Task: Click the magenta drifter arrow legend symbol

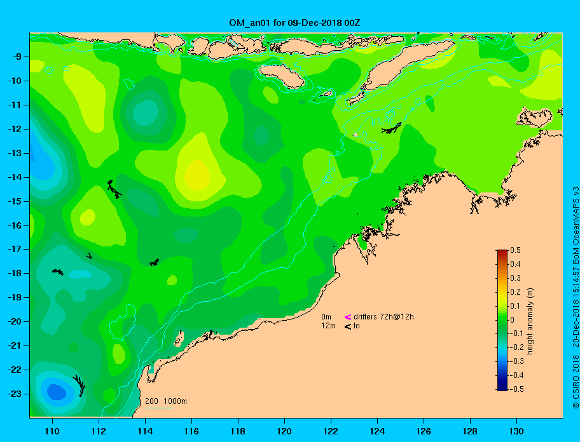Action: (x=348, y=317)
